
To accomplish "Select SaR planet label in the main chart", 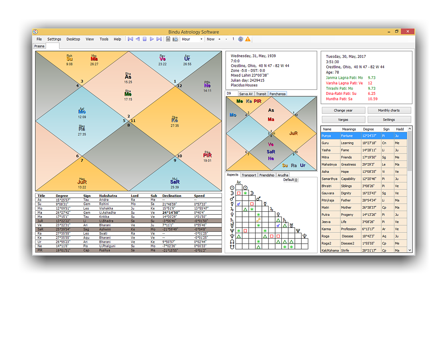I will pos(175,182).
